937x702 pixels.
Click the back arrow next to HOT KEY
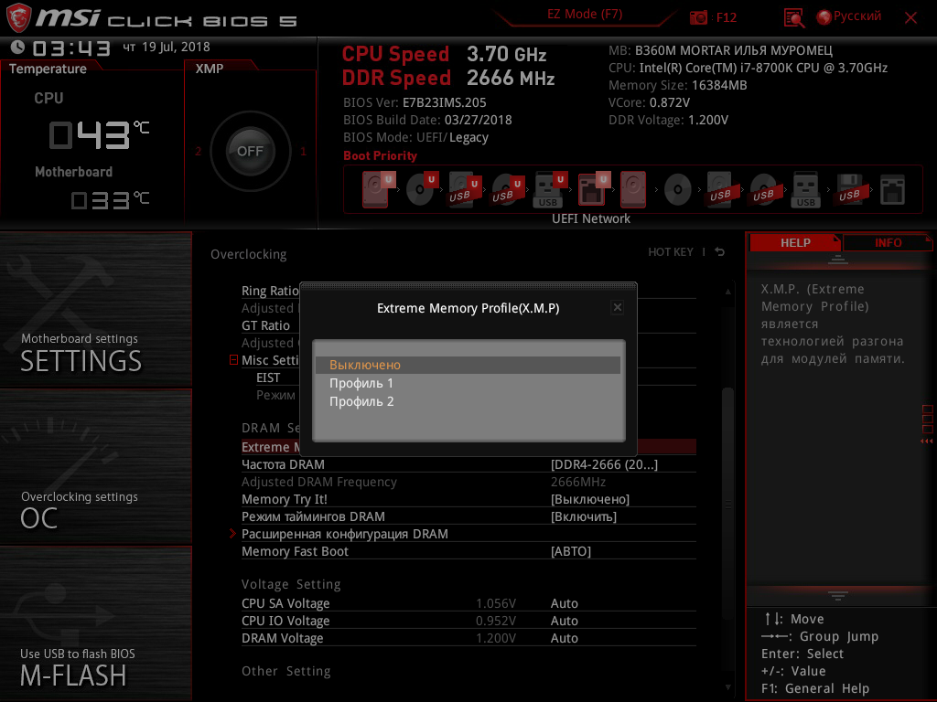coord(720,252)
